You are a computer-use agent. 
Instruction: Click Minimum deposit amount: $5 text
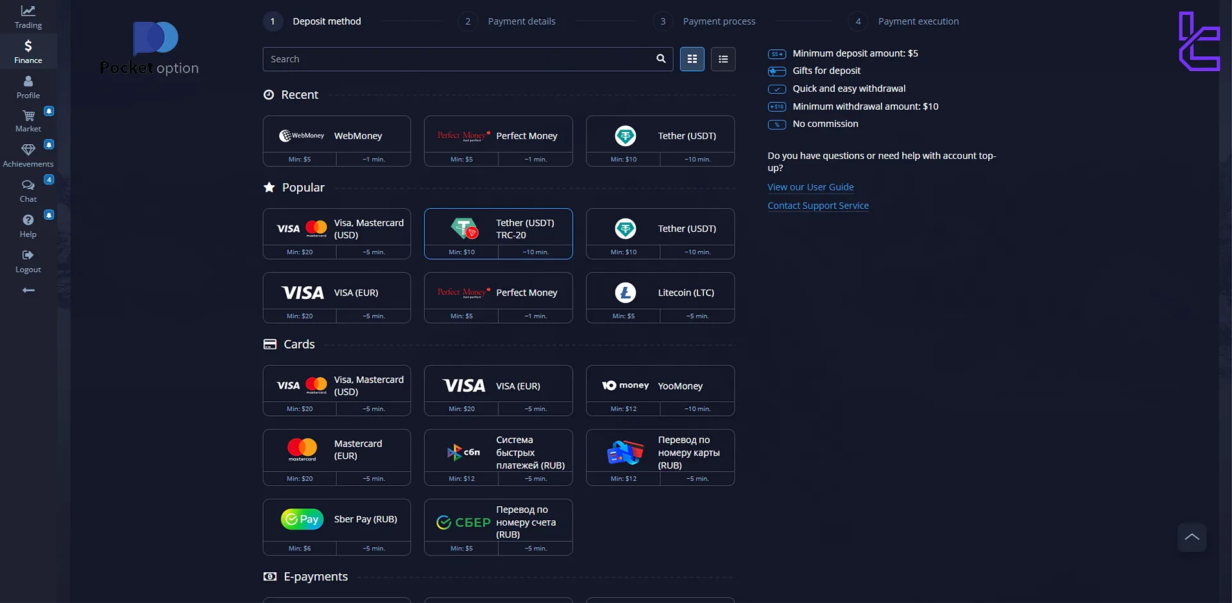pyautogui.click(x=855, y=53)
